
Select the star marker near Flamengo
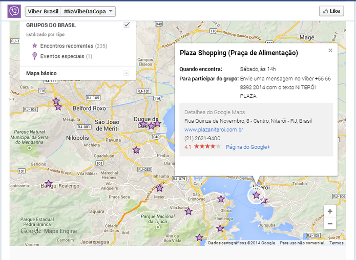(x=220, y=228)
